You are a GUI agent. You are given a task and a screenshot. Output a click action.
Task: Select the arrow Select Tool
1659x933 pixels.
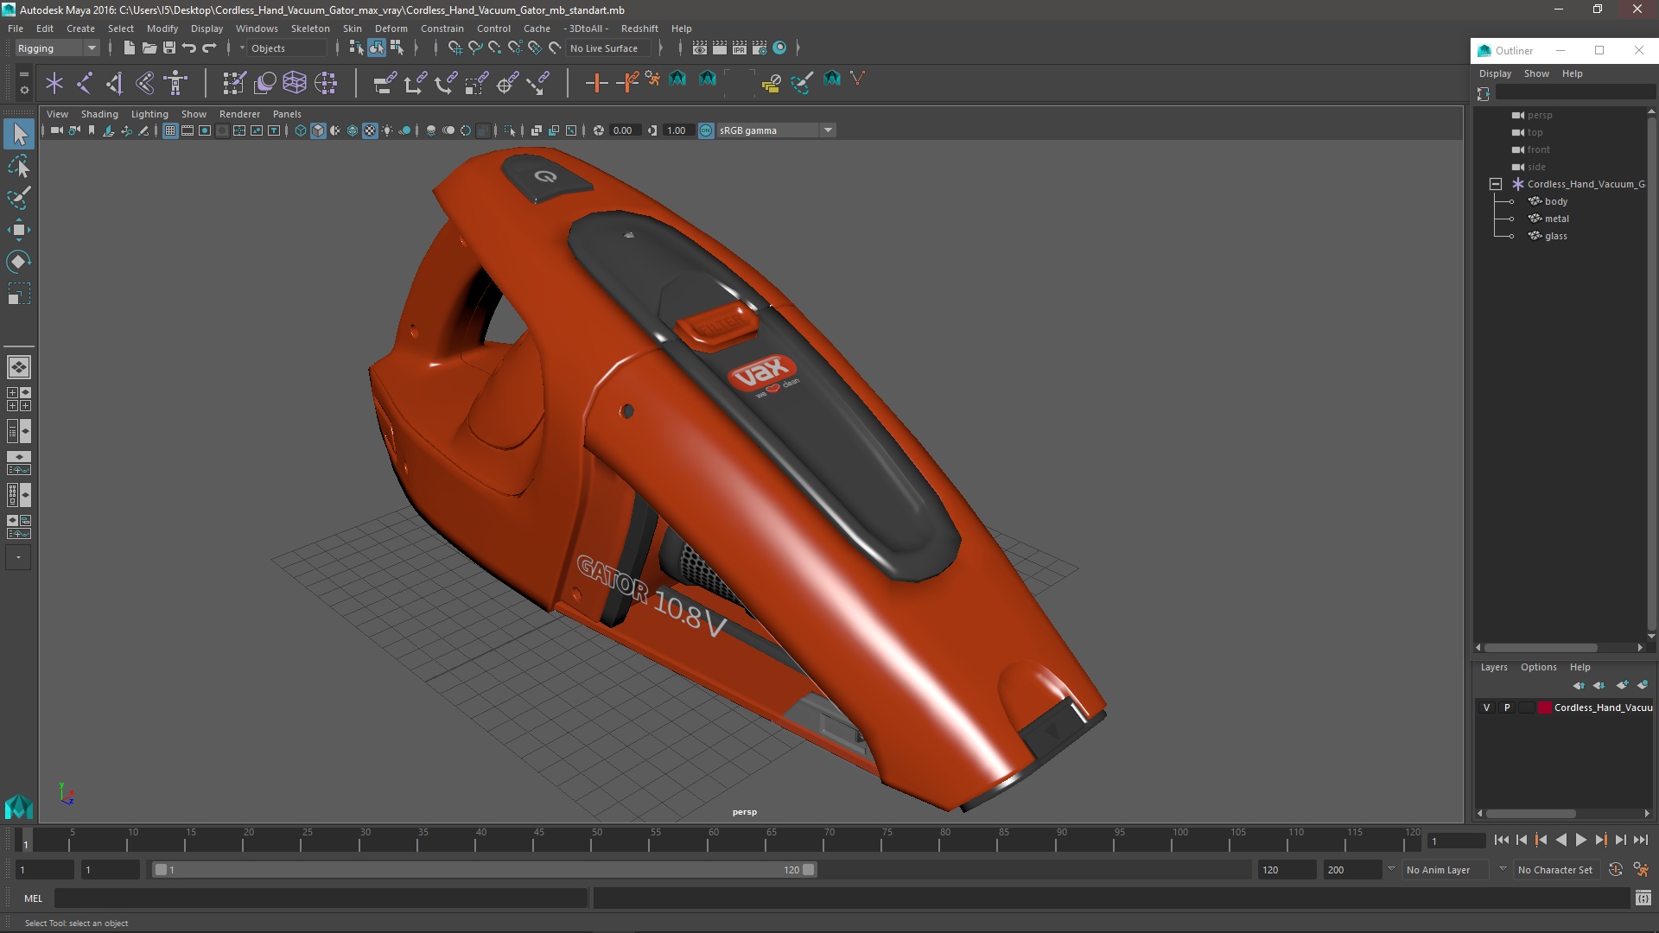coord(19,134)
